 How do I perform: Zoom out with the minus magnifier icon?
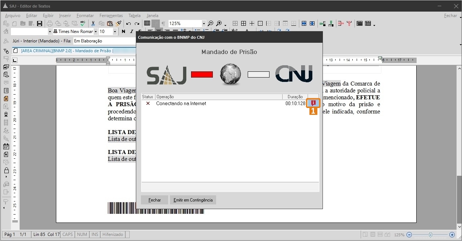pyautogui.click(x=210, y=24)
